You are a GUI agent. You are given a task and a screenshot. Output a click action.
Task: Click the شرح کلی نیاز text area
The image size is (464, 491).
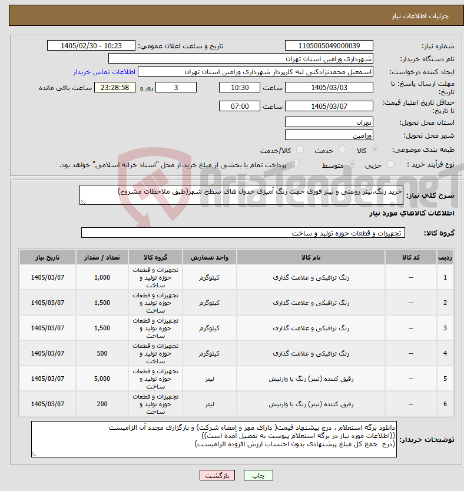pyautogui.click(x=241, y=195)
